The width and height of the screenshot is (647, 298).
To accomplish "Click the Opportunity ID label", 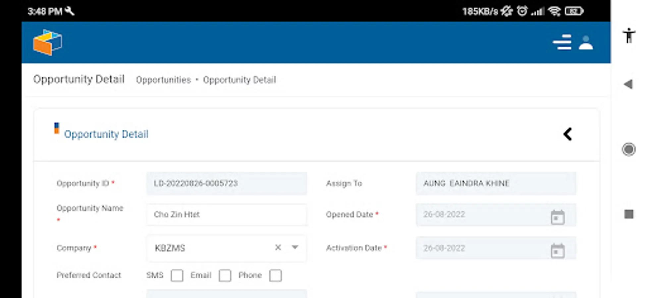I will coord(83,183).
